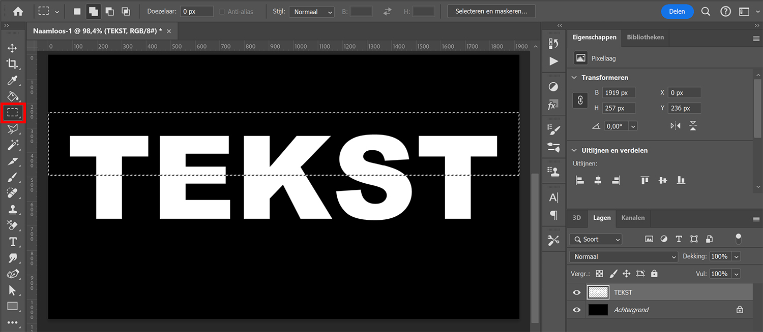This screenshot has height=332, width=763.
Task: Align top edges button
Action: pyautogui.click(x=644, y=180)
